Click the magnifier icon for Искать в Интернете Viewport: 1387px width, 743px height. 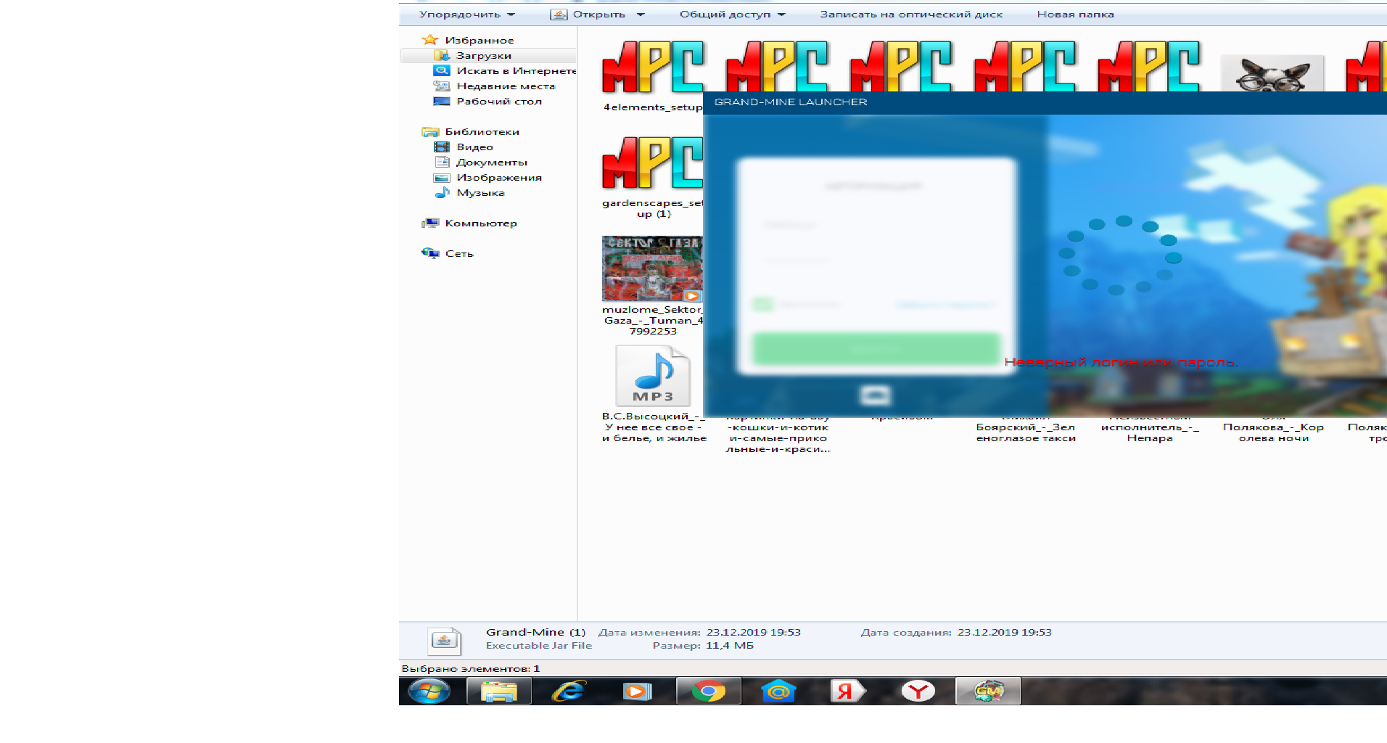pos(442,70)
